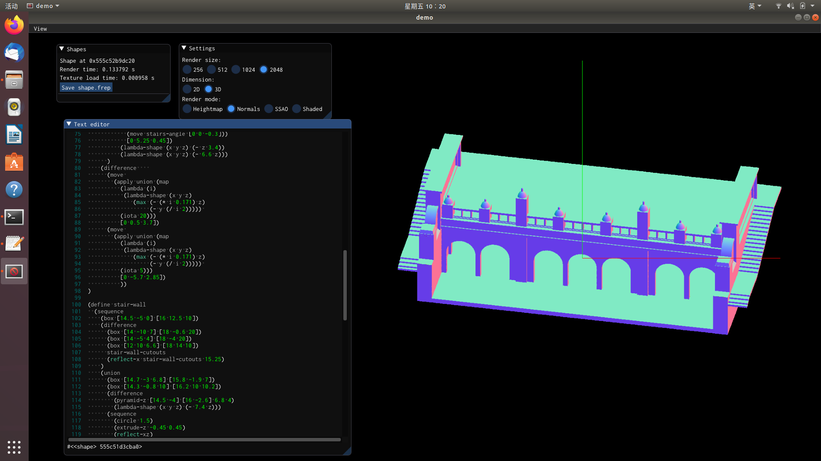Open the Text Editor notepad dock icon

[x=14, y=244]
